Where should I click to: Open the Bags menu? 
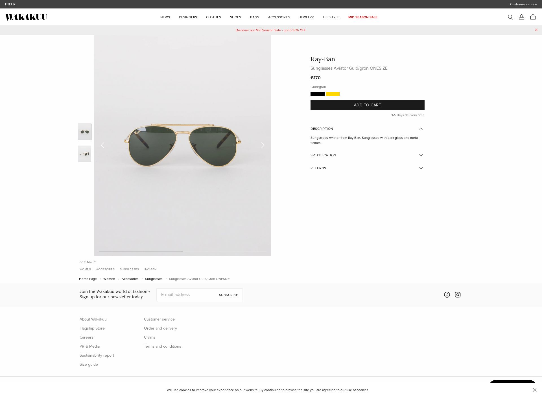pyautogui.click(x=255, y=17)
